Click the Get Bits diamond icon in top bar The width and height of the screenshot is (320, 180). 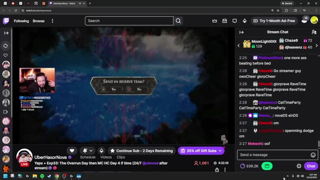[x=245, y=21]
